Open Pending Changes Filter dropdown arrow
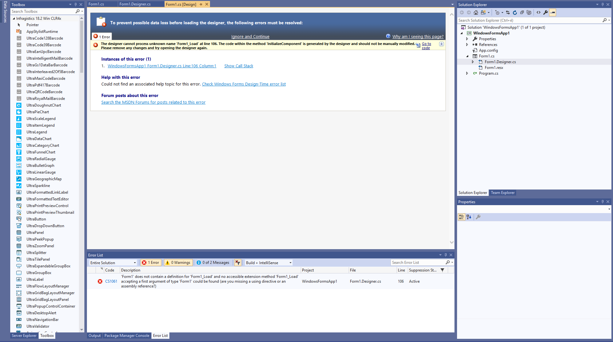613x342 pixels. (x=502, y=13)
